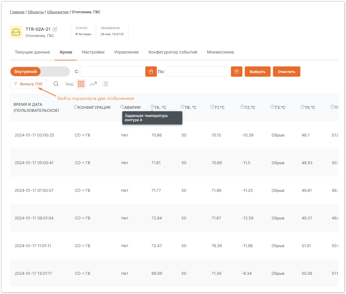Screen dimensions: 346x294
Task: Click the Очистить button
Action: (x=287, y=72)
